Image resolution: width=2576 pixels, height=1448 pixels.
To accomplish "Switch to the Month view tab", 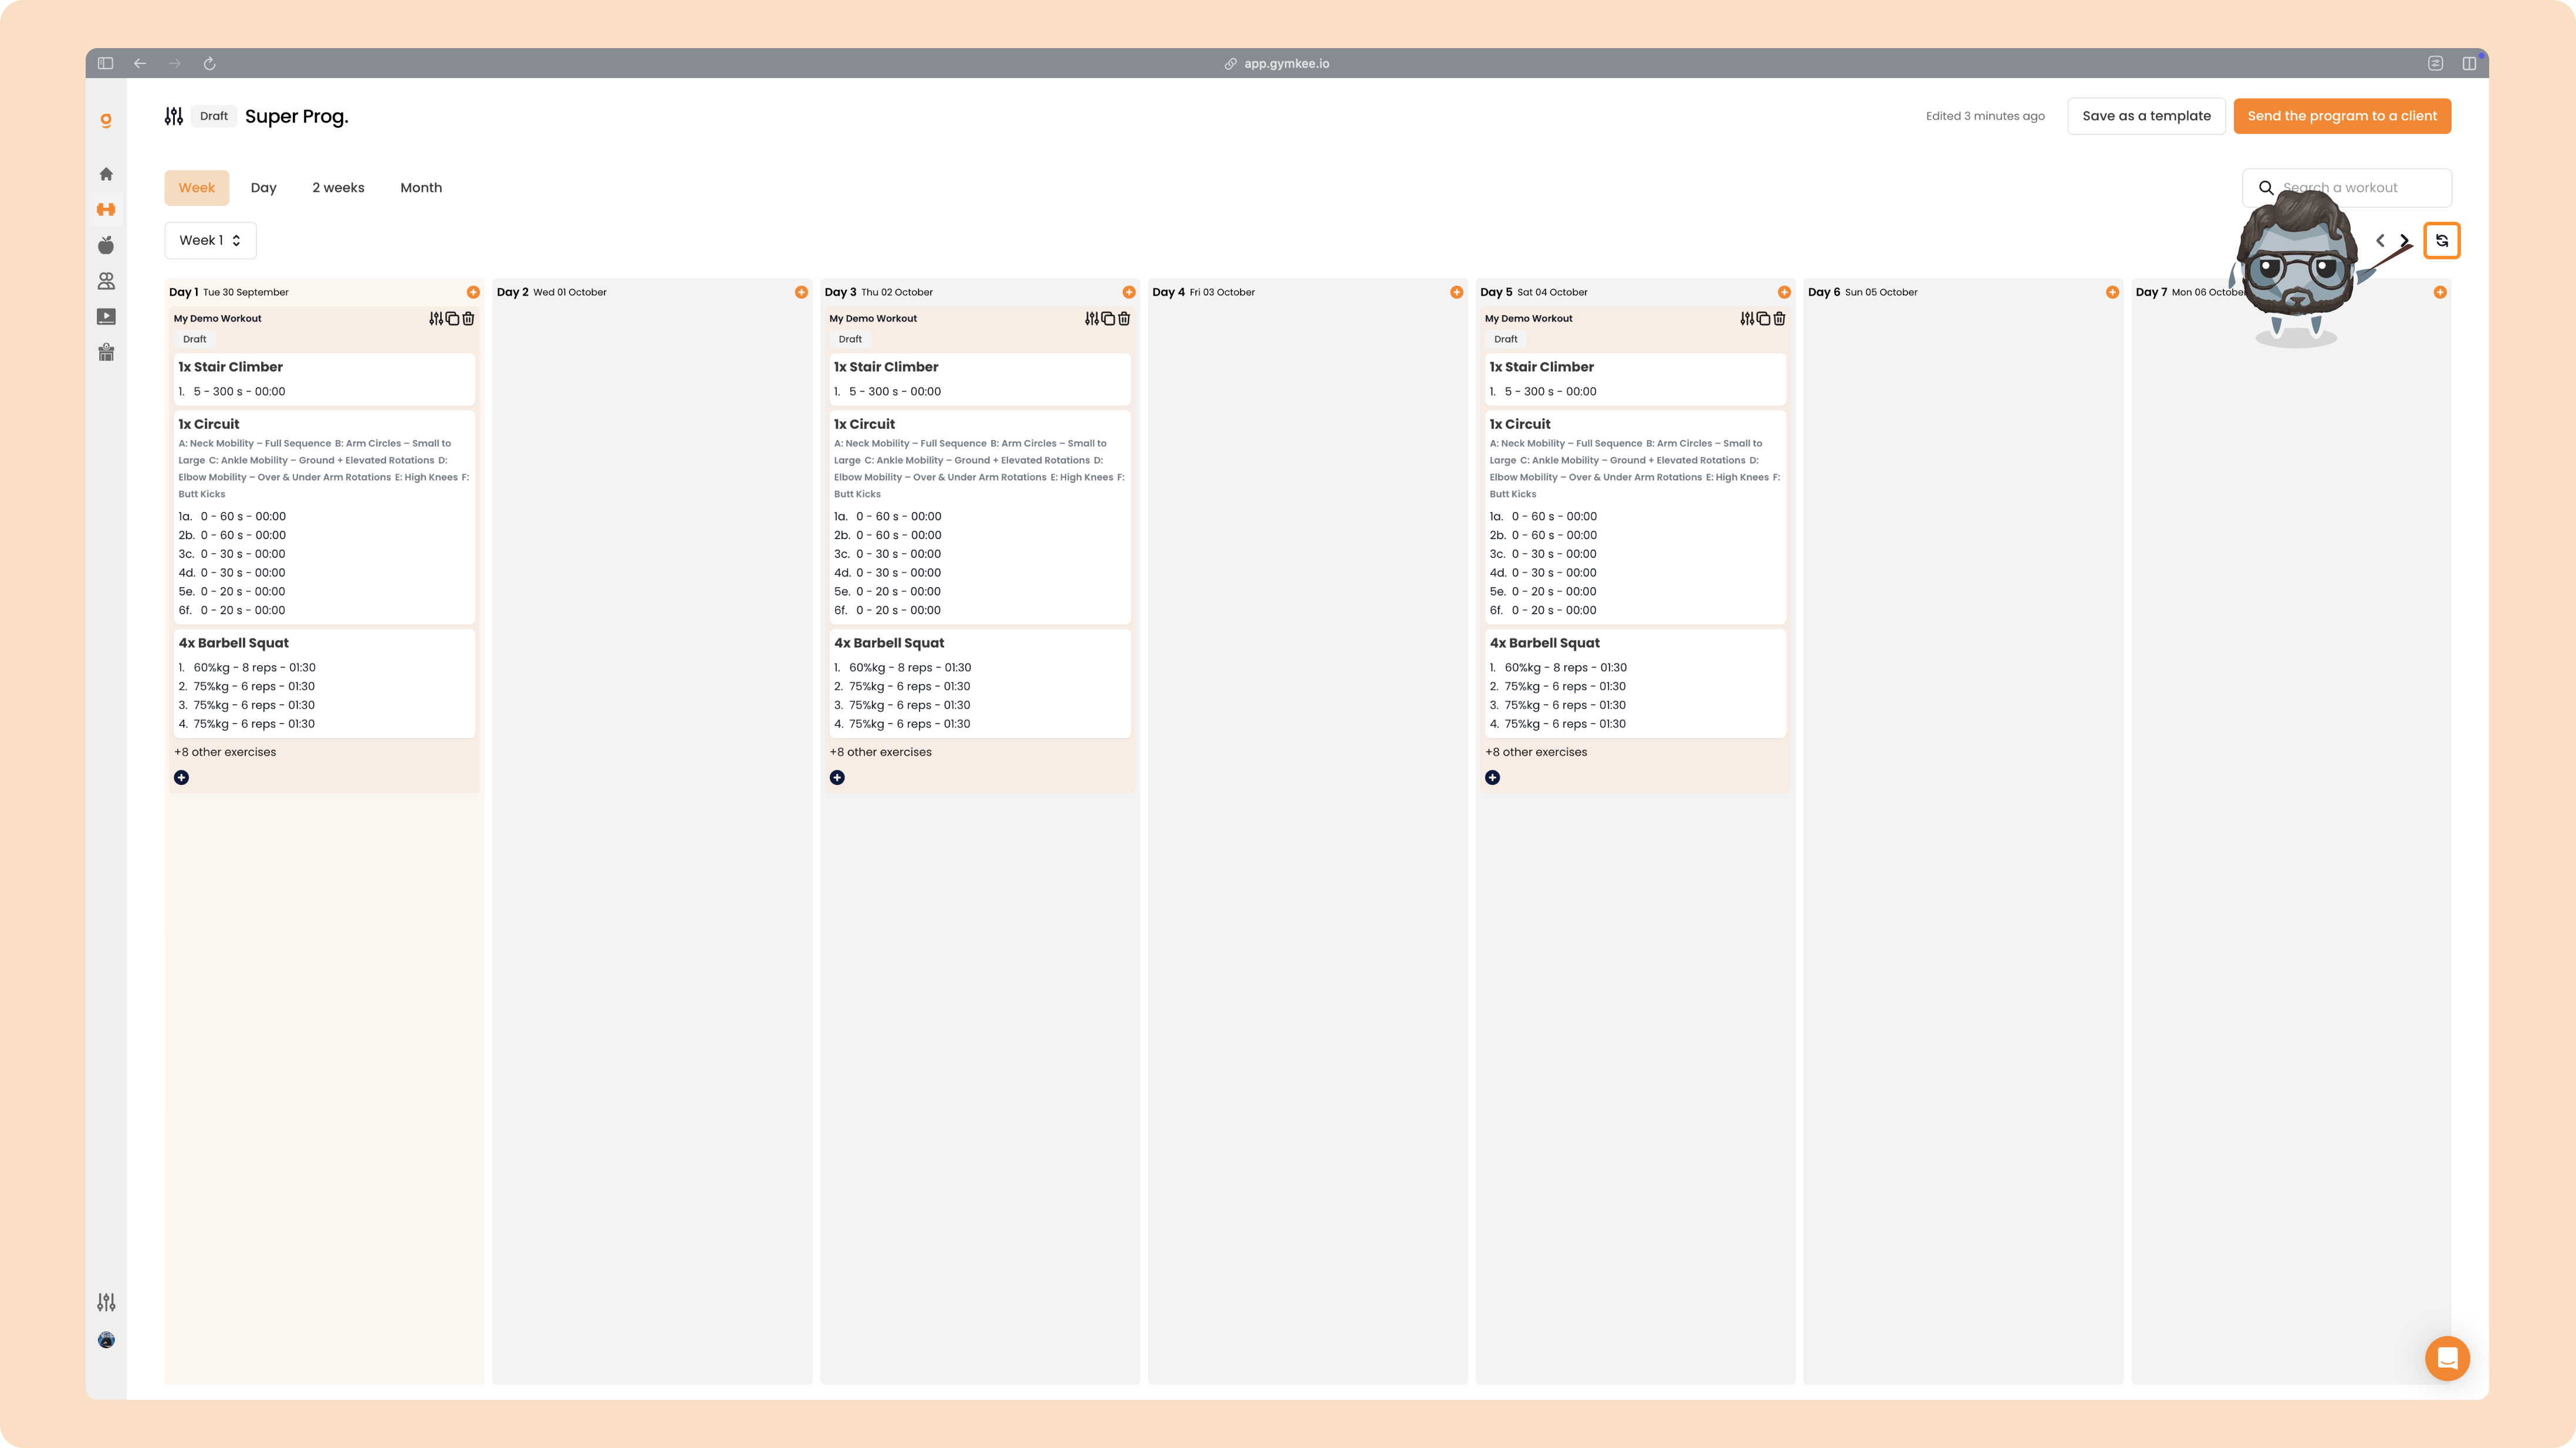I will click(421, 188).
